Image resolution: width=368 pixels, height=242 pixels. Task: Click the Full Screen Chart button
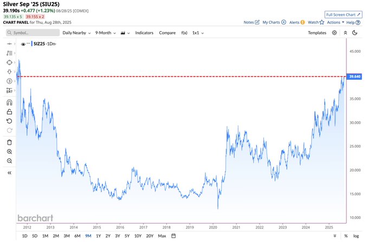pos(344,15)
